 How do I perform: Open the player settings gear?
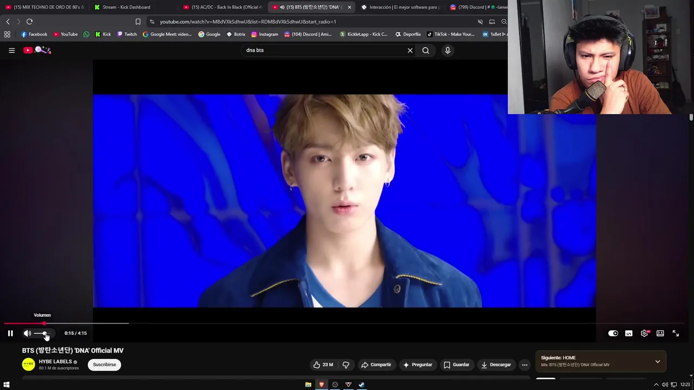point(645,333)
